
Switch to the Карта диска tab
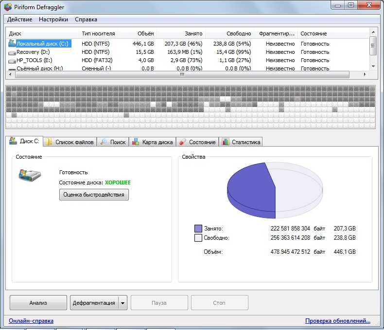153,142
